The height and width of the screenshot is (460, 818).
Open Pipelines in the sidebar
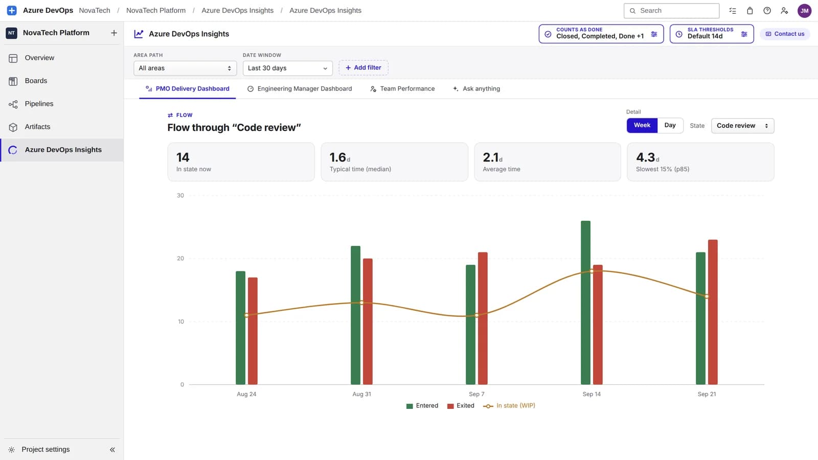coord(62,104)
